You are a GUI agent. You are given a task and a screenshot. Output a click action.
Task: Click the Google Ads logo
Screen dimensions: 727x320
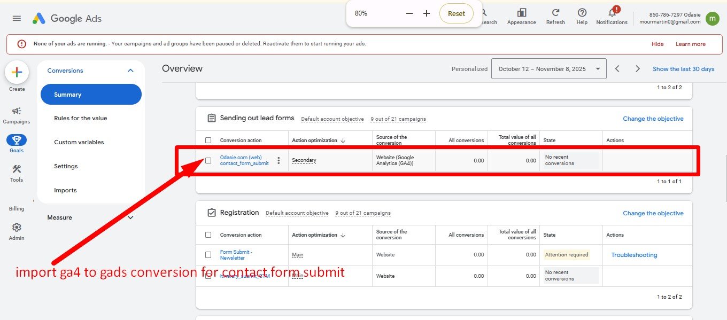67,18
